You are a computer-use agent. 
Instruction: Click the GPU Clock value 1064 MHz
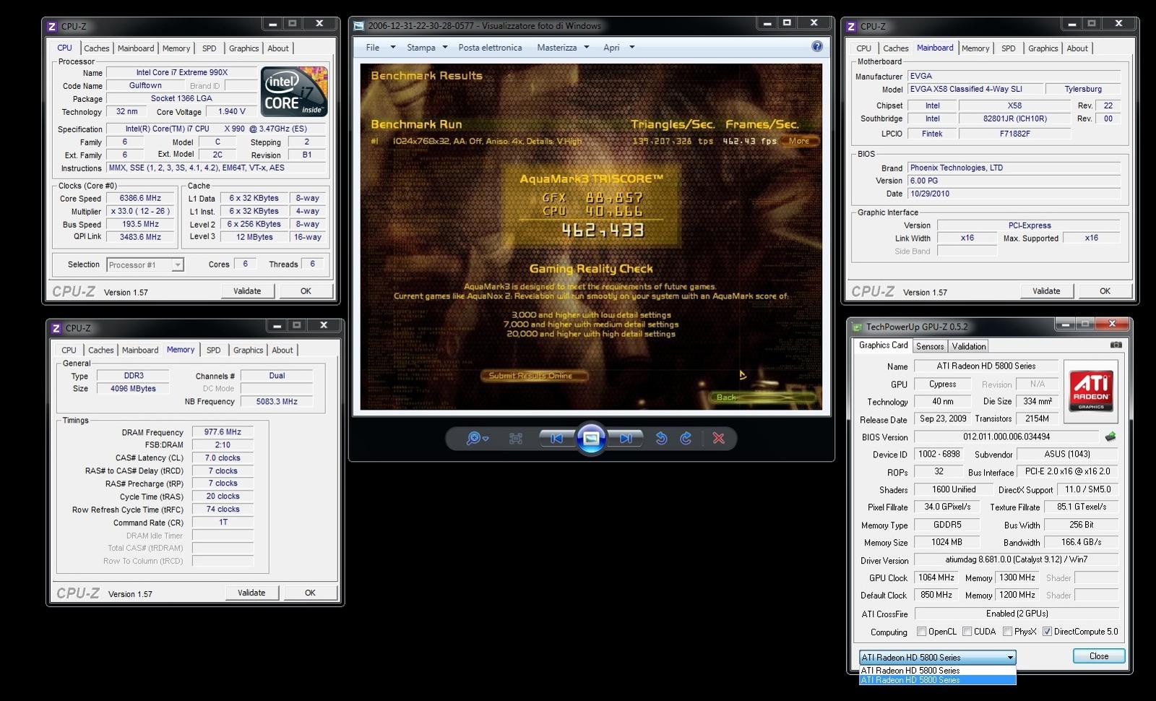point(936,577)
